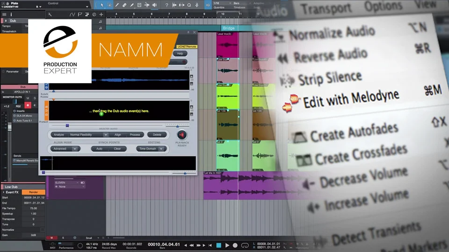Bypass the CLA-2A Mono insert
449x252 pixels.
click(14, 116)
